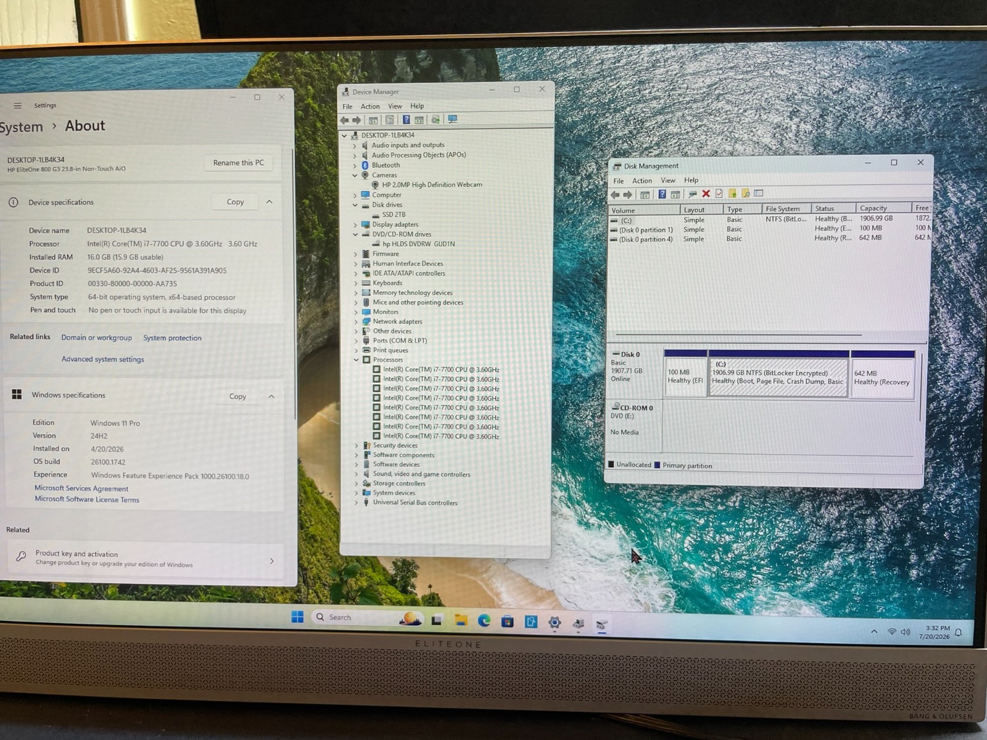Toggle action pane icon in Disk Management toolbar
The image size is (987, 740).
click(x=675, y=194)
